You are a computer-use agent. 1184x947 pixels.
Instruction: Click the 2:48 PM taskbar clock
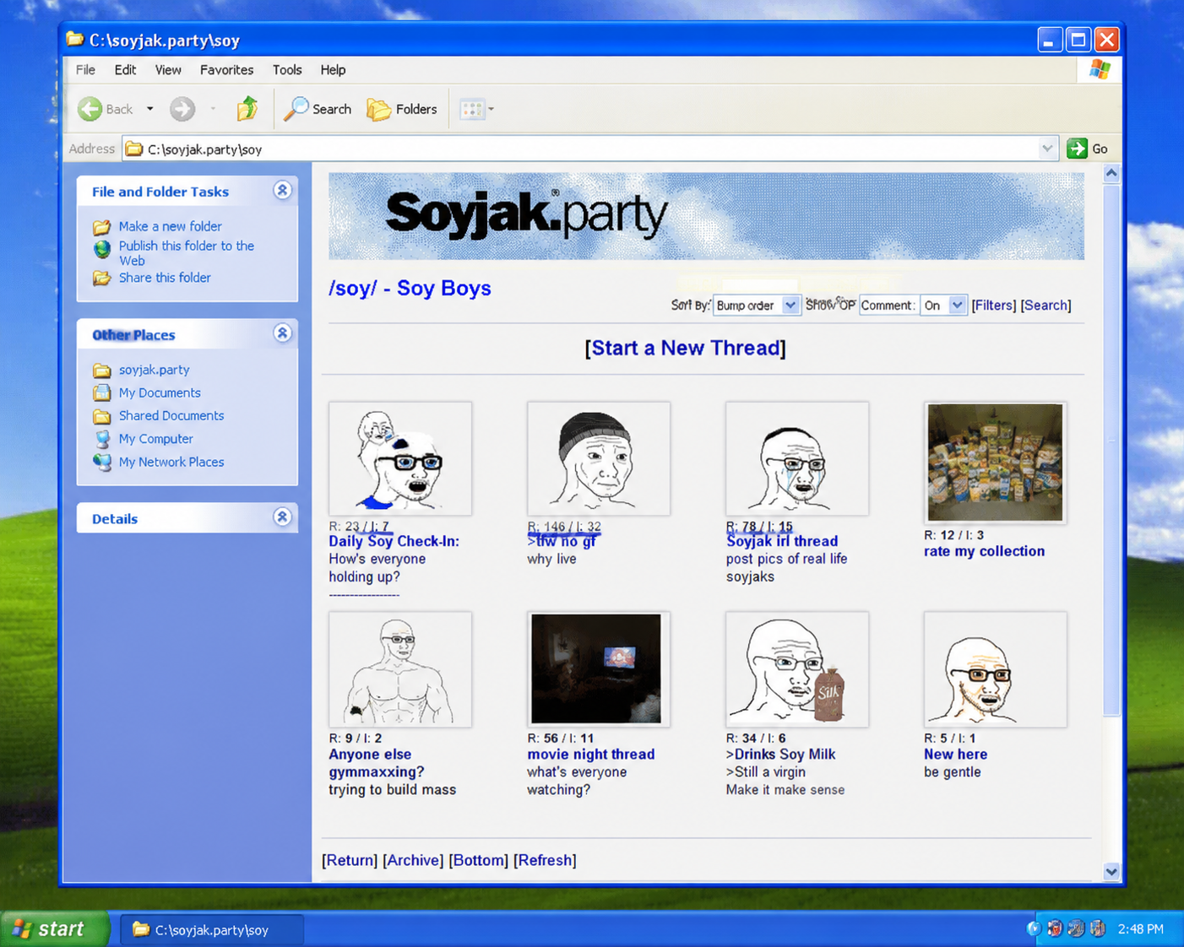(x=1140, y=929)
